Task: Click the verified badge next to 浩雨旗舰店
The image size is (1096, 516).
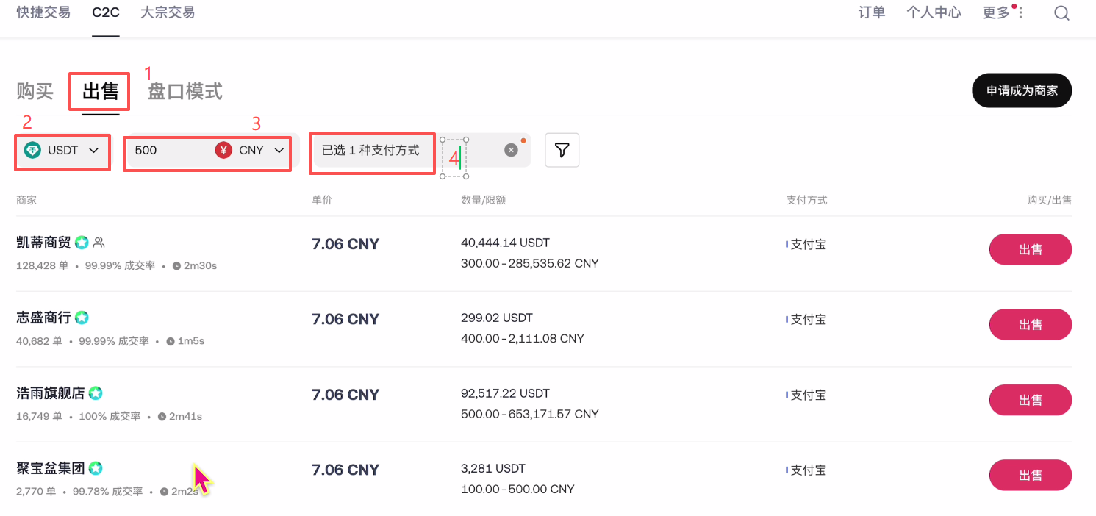Action: click(96, 393)
